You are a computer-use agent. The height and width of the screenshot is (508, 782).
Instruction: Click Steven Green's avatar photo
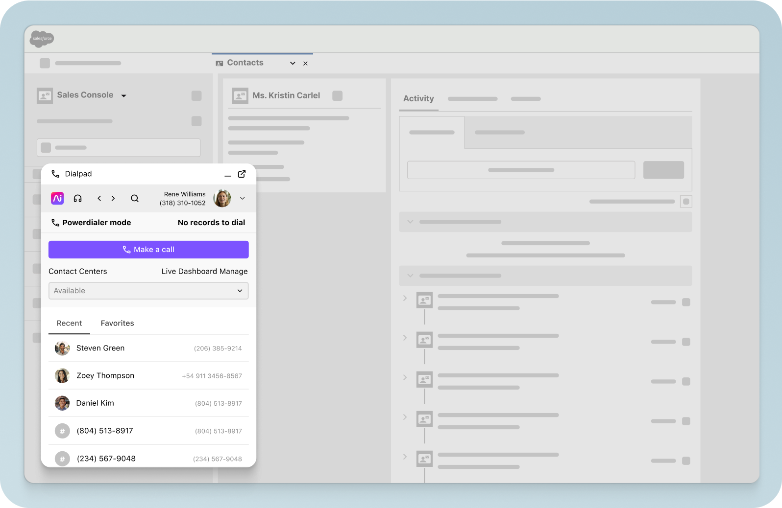(x=62, y=348)
